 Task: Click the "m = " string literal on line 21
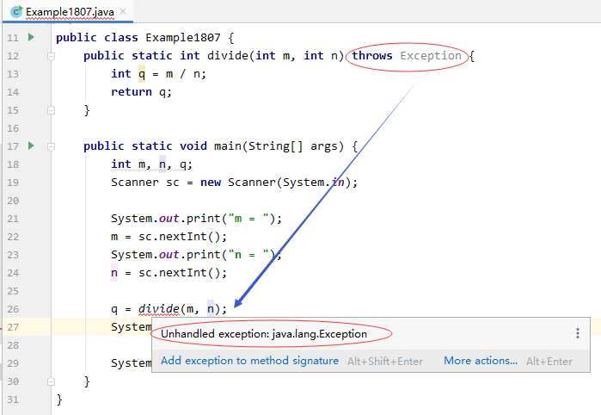(x=248, y=219)
